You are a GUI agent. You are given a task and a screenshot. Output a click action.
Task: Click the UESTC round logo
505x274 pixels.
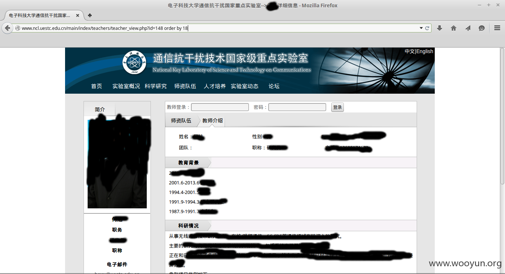tap(134, 62)
